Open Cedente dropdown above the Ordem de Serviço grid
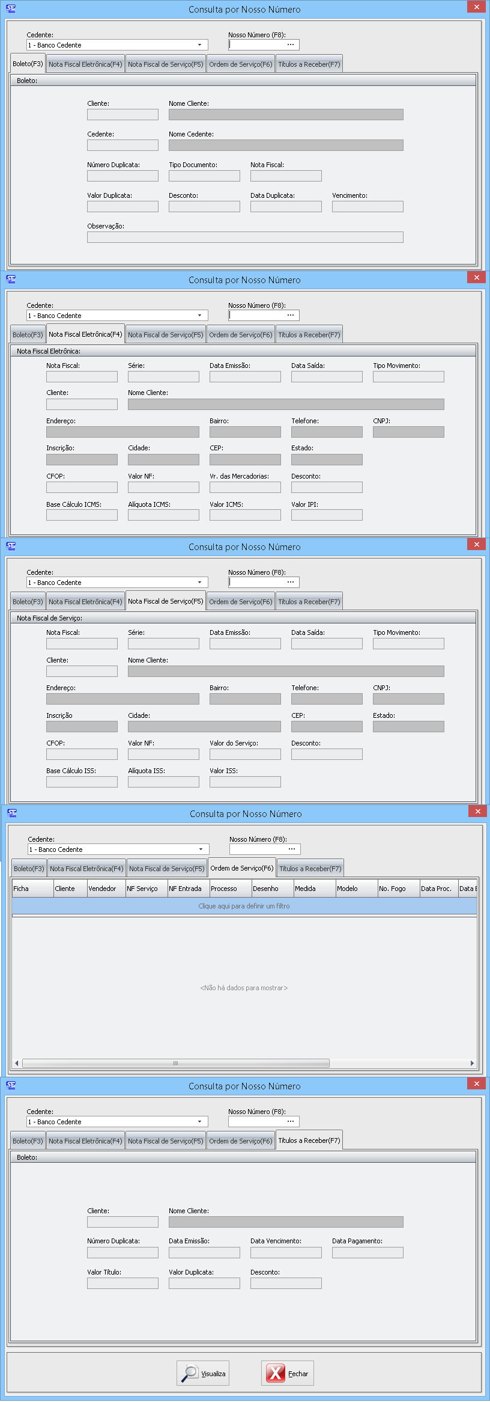The image size is (490, 1402). coord(201,849)
